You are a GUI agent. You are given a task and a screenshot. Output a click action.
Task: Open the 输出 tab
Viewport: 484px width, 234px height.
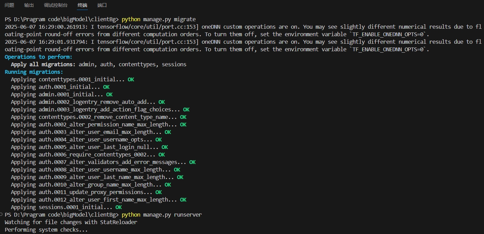(x=29, y=5)
